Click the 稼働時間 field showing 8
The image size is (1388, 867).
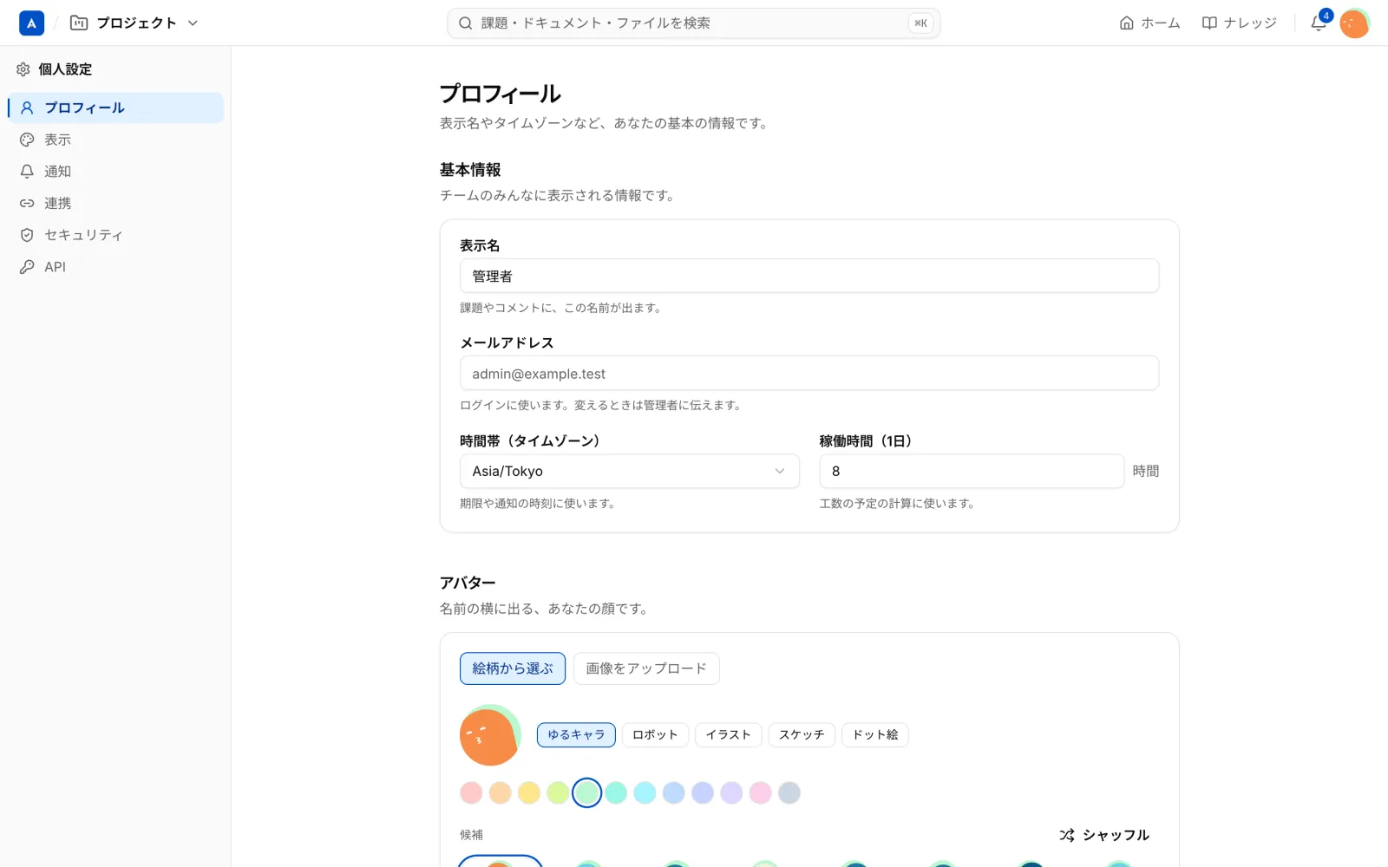(x=972, y=471)
